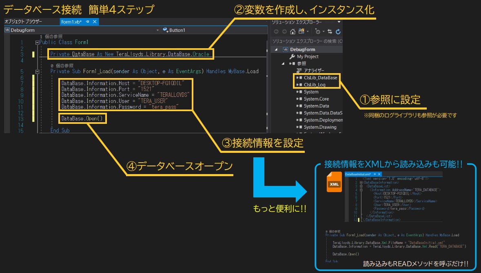Click the analyzer icon next to アナライザー
Viewport: 481px width, 273px height.
(x=299, y=71)
